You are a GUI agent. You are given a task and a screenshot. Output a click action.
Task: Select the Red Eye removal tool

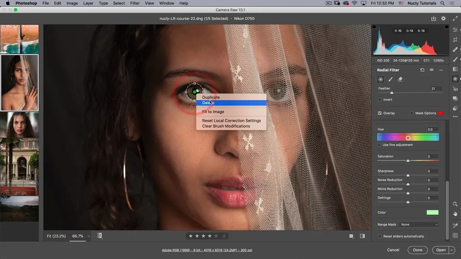tap(455, 89)
